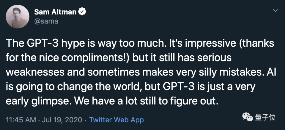Click the Sam Altman display name

pos(55,12)
